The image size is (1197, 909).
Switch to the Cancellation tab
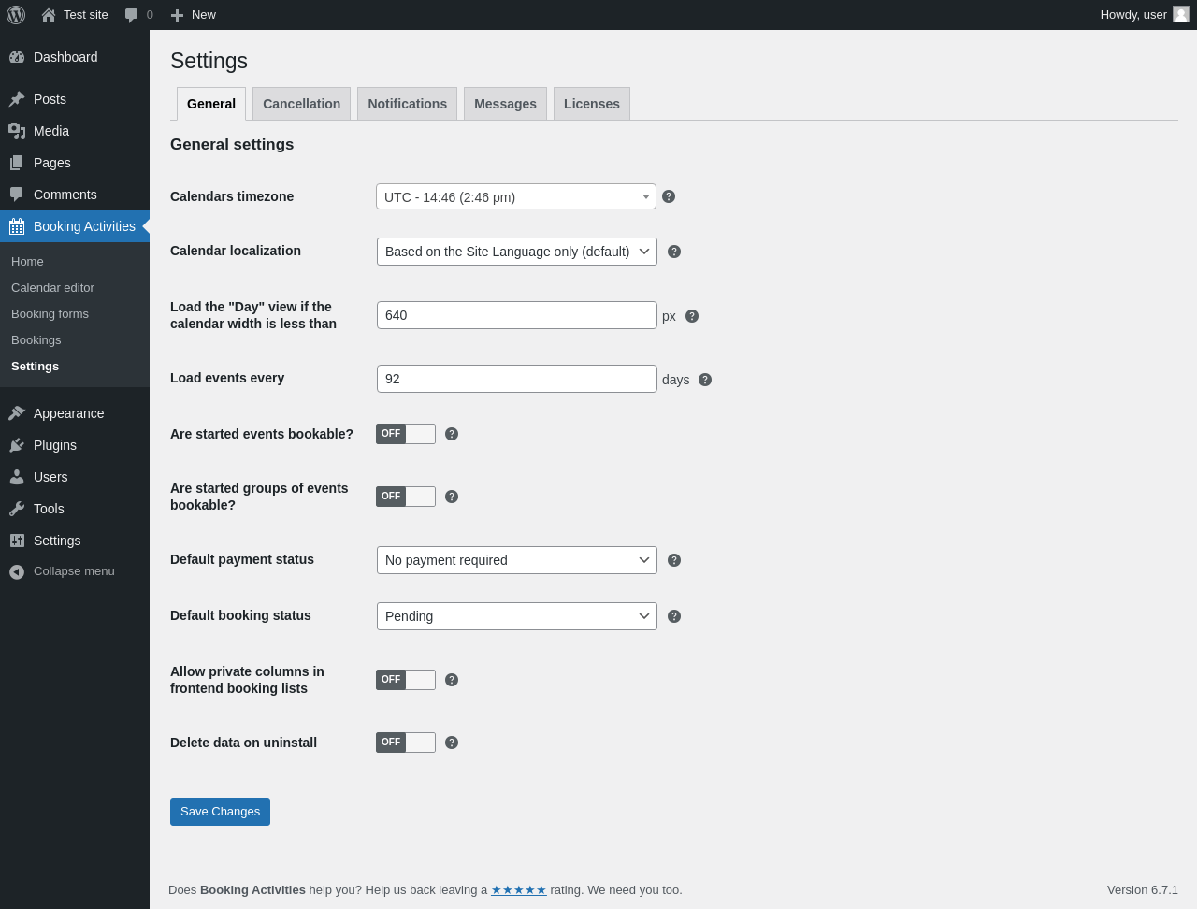pos(301,104)
